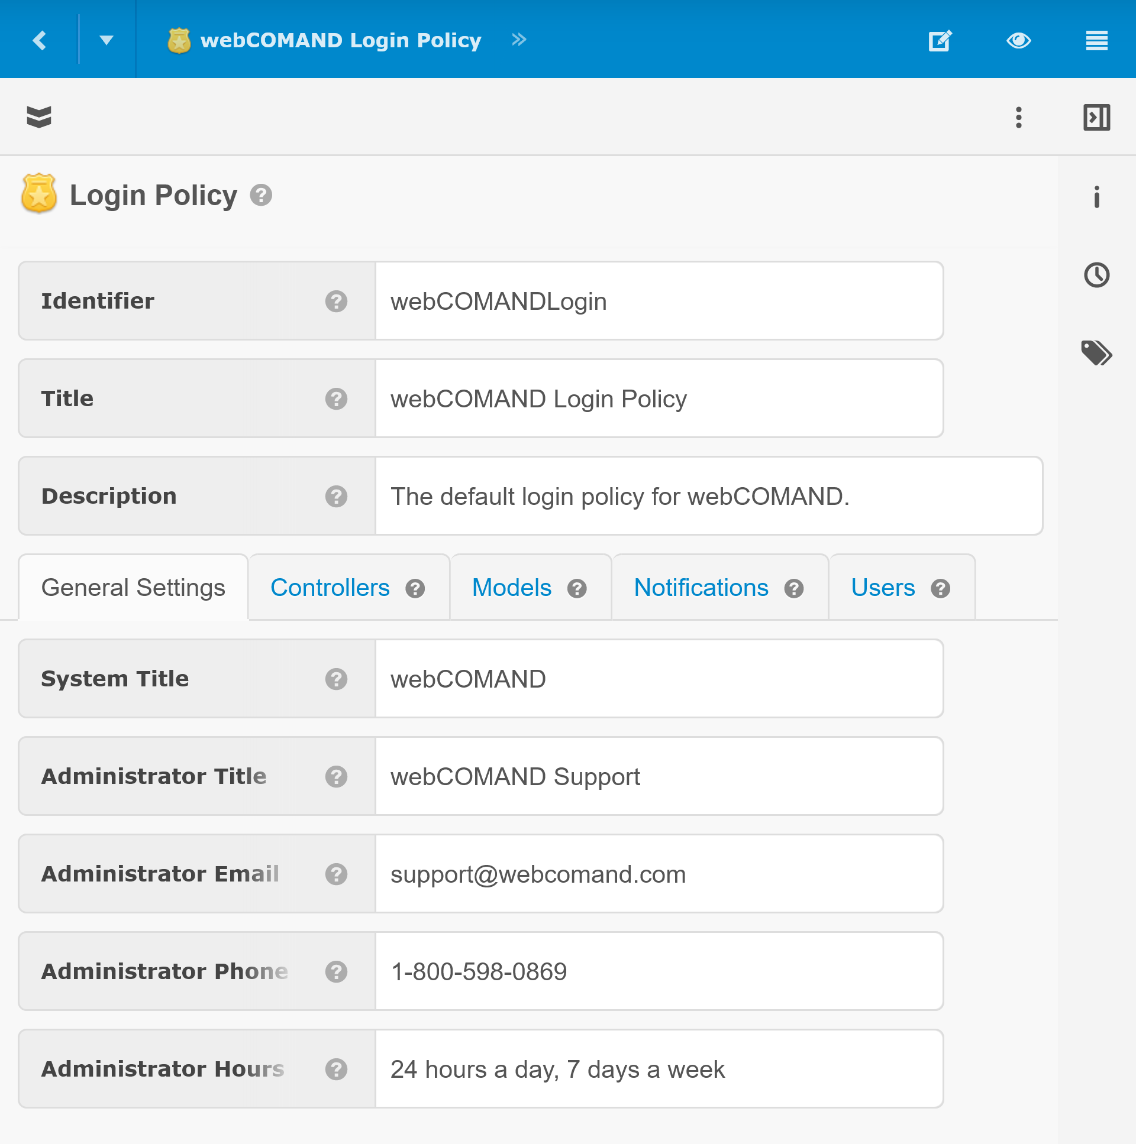This screenshot has width=1136, height=1144.
Task: Open the header dropdown arrow menu
Action: coord(106,40)
